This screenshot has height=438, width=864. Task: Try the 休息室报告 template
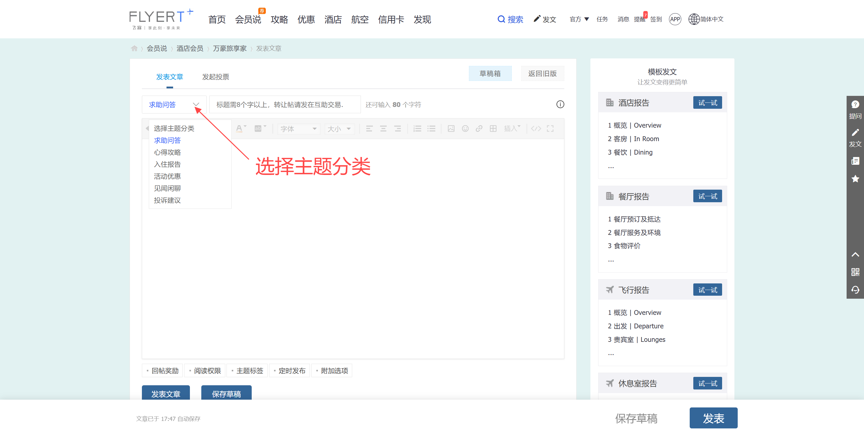click(707, 383)
